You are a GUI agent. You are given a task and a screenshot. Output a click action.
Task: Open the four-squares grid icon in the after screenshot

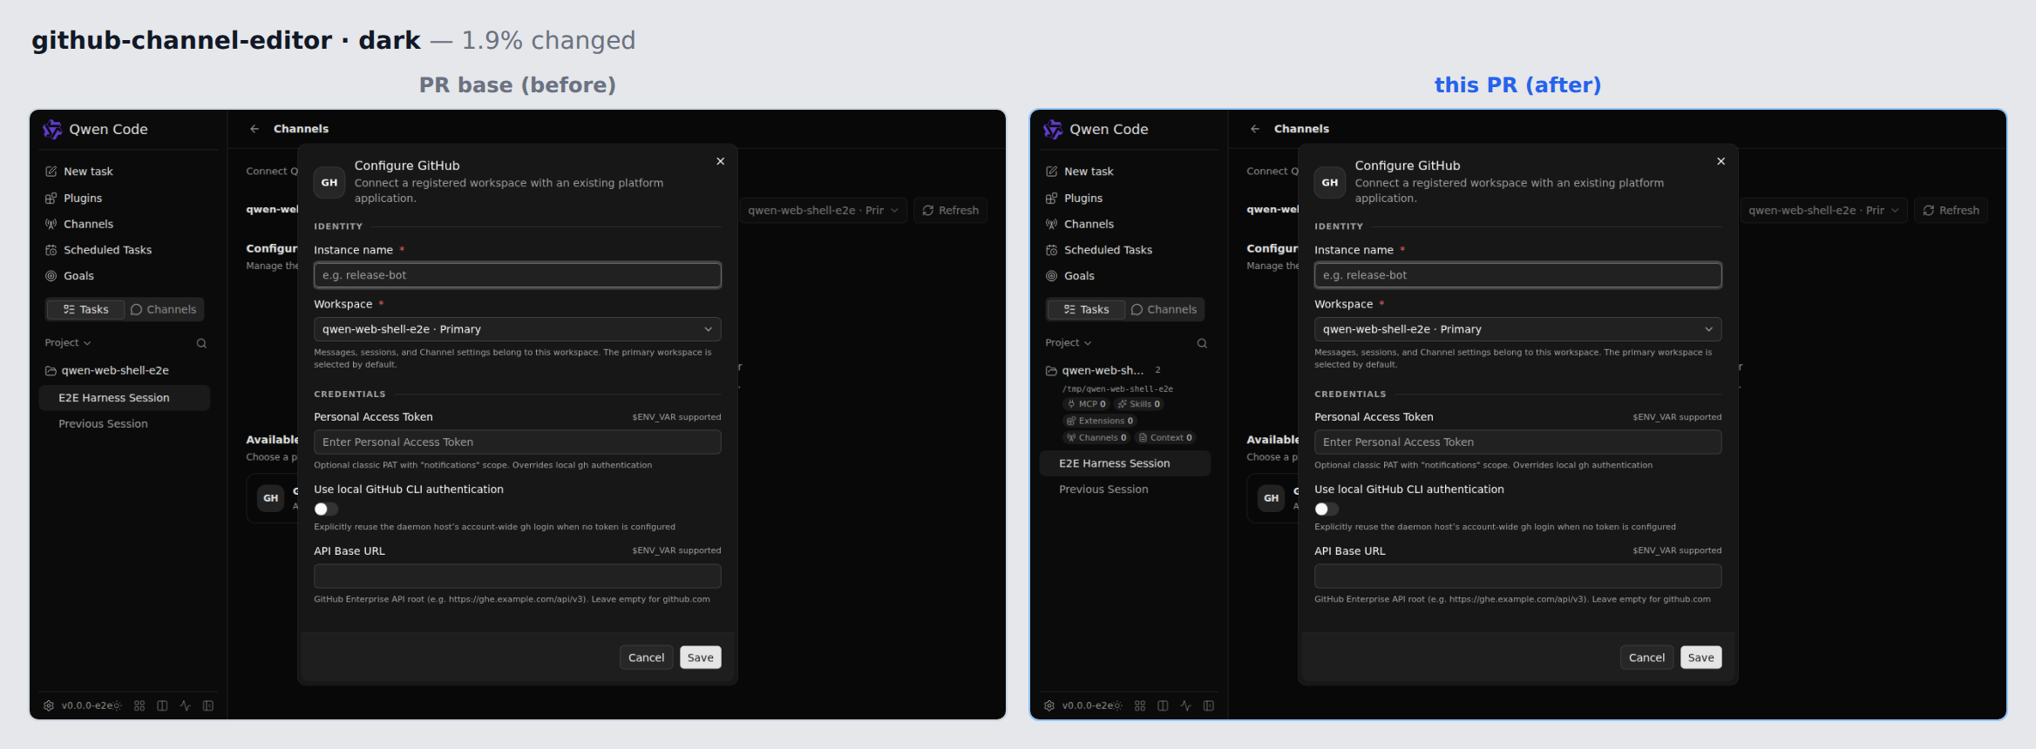pos(1140,705)
